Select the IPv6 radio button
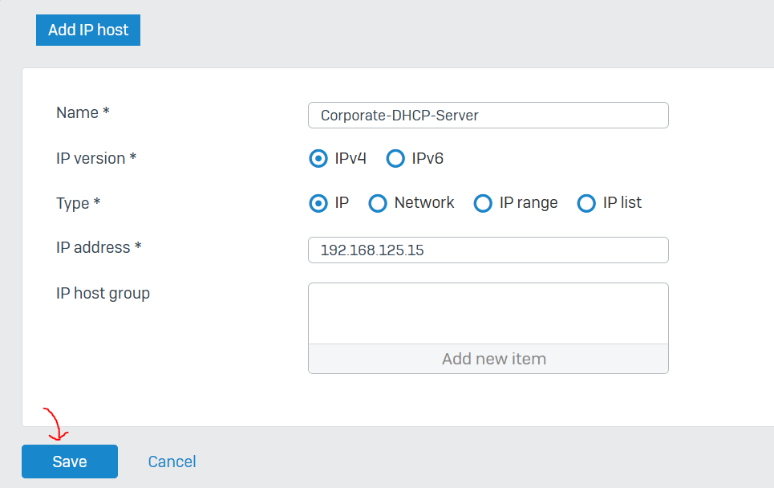774x488 pixels. point(395,159)
